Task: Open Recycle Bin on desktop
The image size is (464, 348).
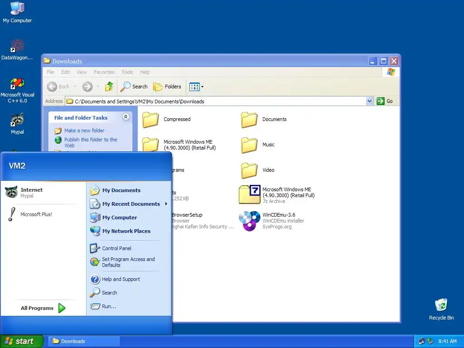Action: click(441, 309)
